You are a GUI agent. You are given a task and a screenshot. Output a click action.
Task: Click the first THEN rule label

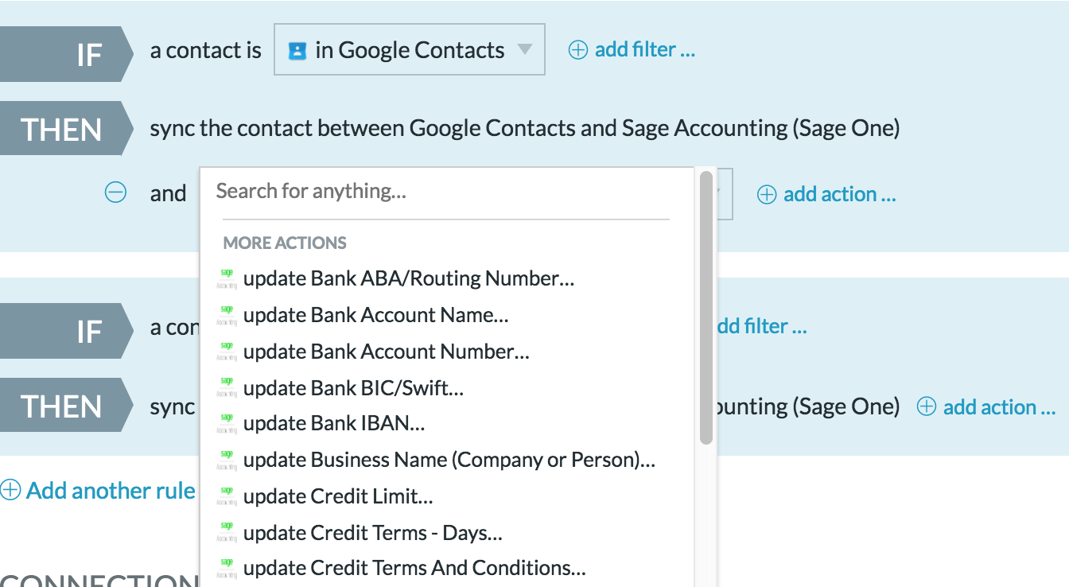(x=65, y=129)
